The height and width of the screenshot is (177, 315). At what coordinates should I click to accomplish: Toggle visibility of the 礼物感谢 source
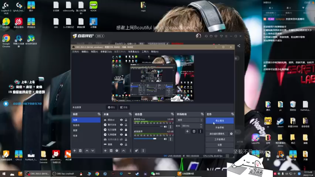121,135
